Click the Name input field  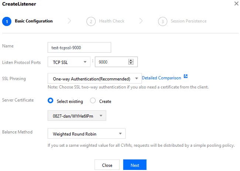point(79,47)
